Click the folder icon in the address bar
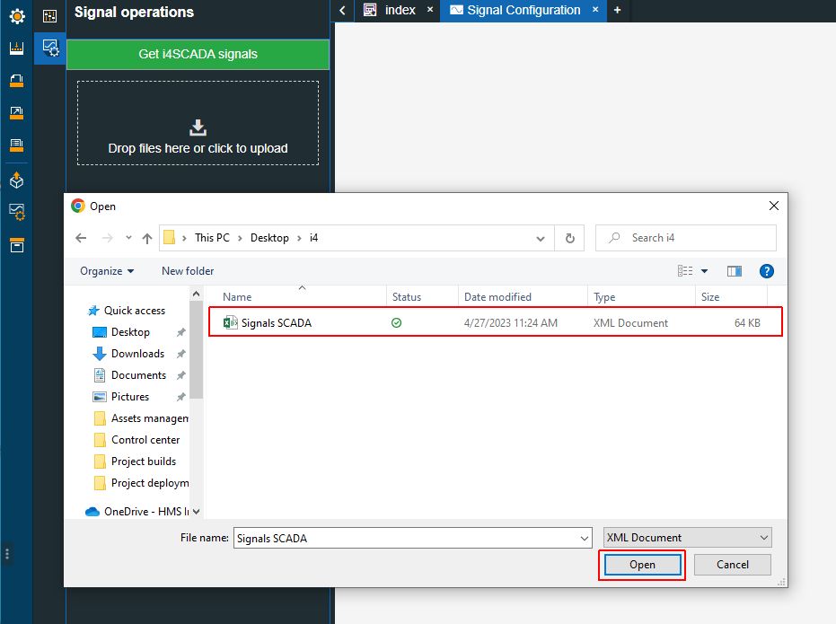 pyautogui.click(x=169, y=238)
